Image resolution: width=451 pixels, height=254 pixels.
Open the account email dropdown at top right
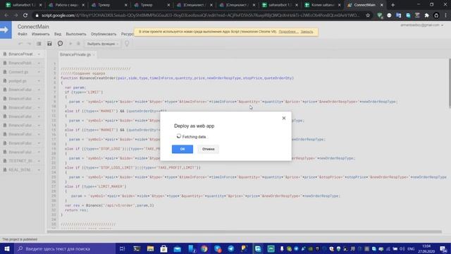[421, 25]
